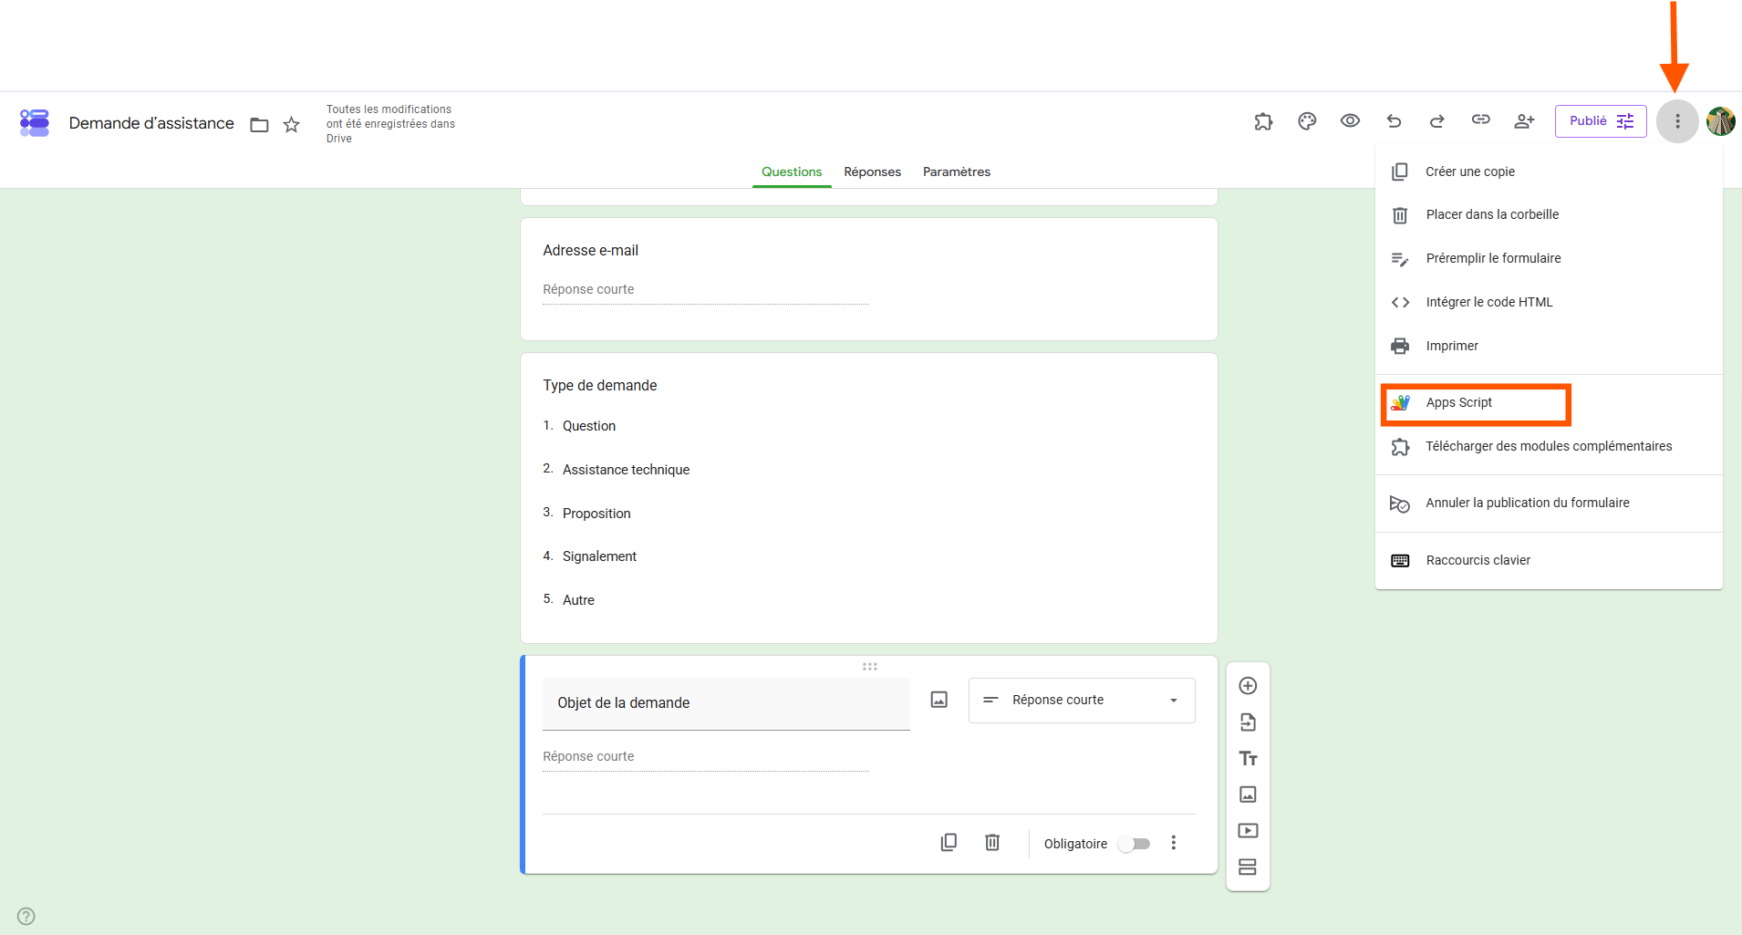Add title and description icon
Screen dimensions: 1742x935
1248,758
